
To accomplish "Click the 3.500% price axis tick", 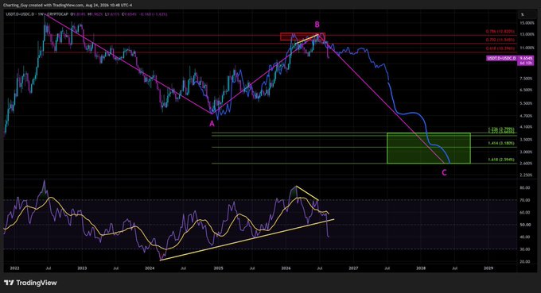I will coord(527,140).
